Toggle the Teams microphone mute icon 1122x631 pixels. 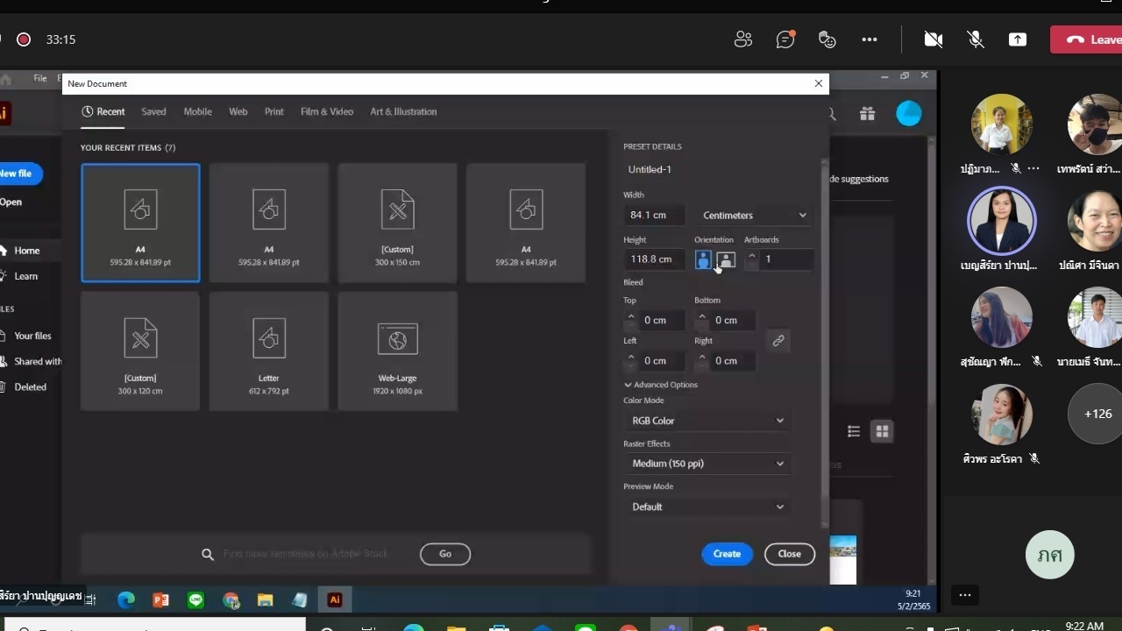(x=975, y=39)
